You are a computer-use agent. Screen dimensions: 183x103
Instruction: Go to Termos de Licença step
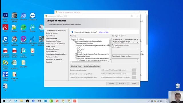(51, 33)
